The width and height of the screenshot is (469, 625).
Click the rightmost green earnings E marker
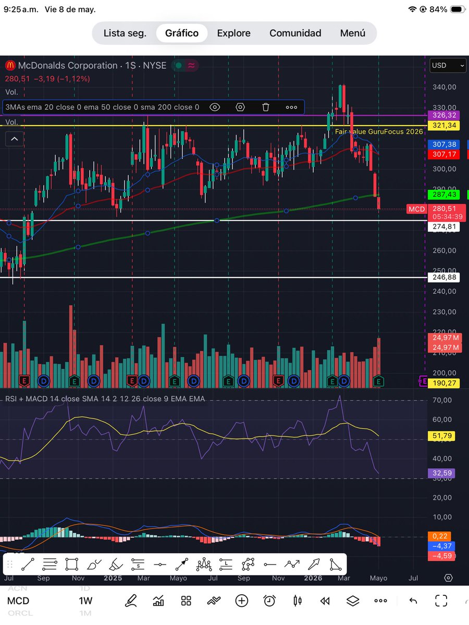click(379, 381)
